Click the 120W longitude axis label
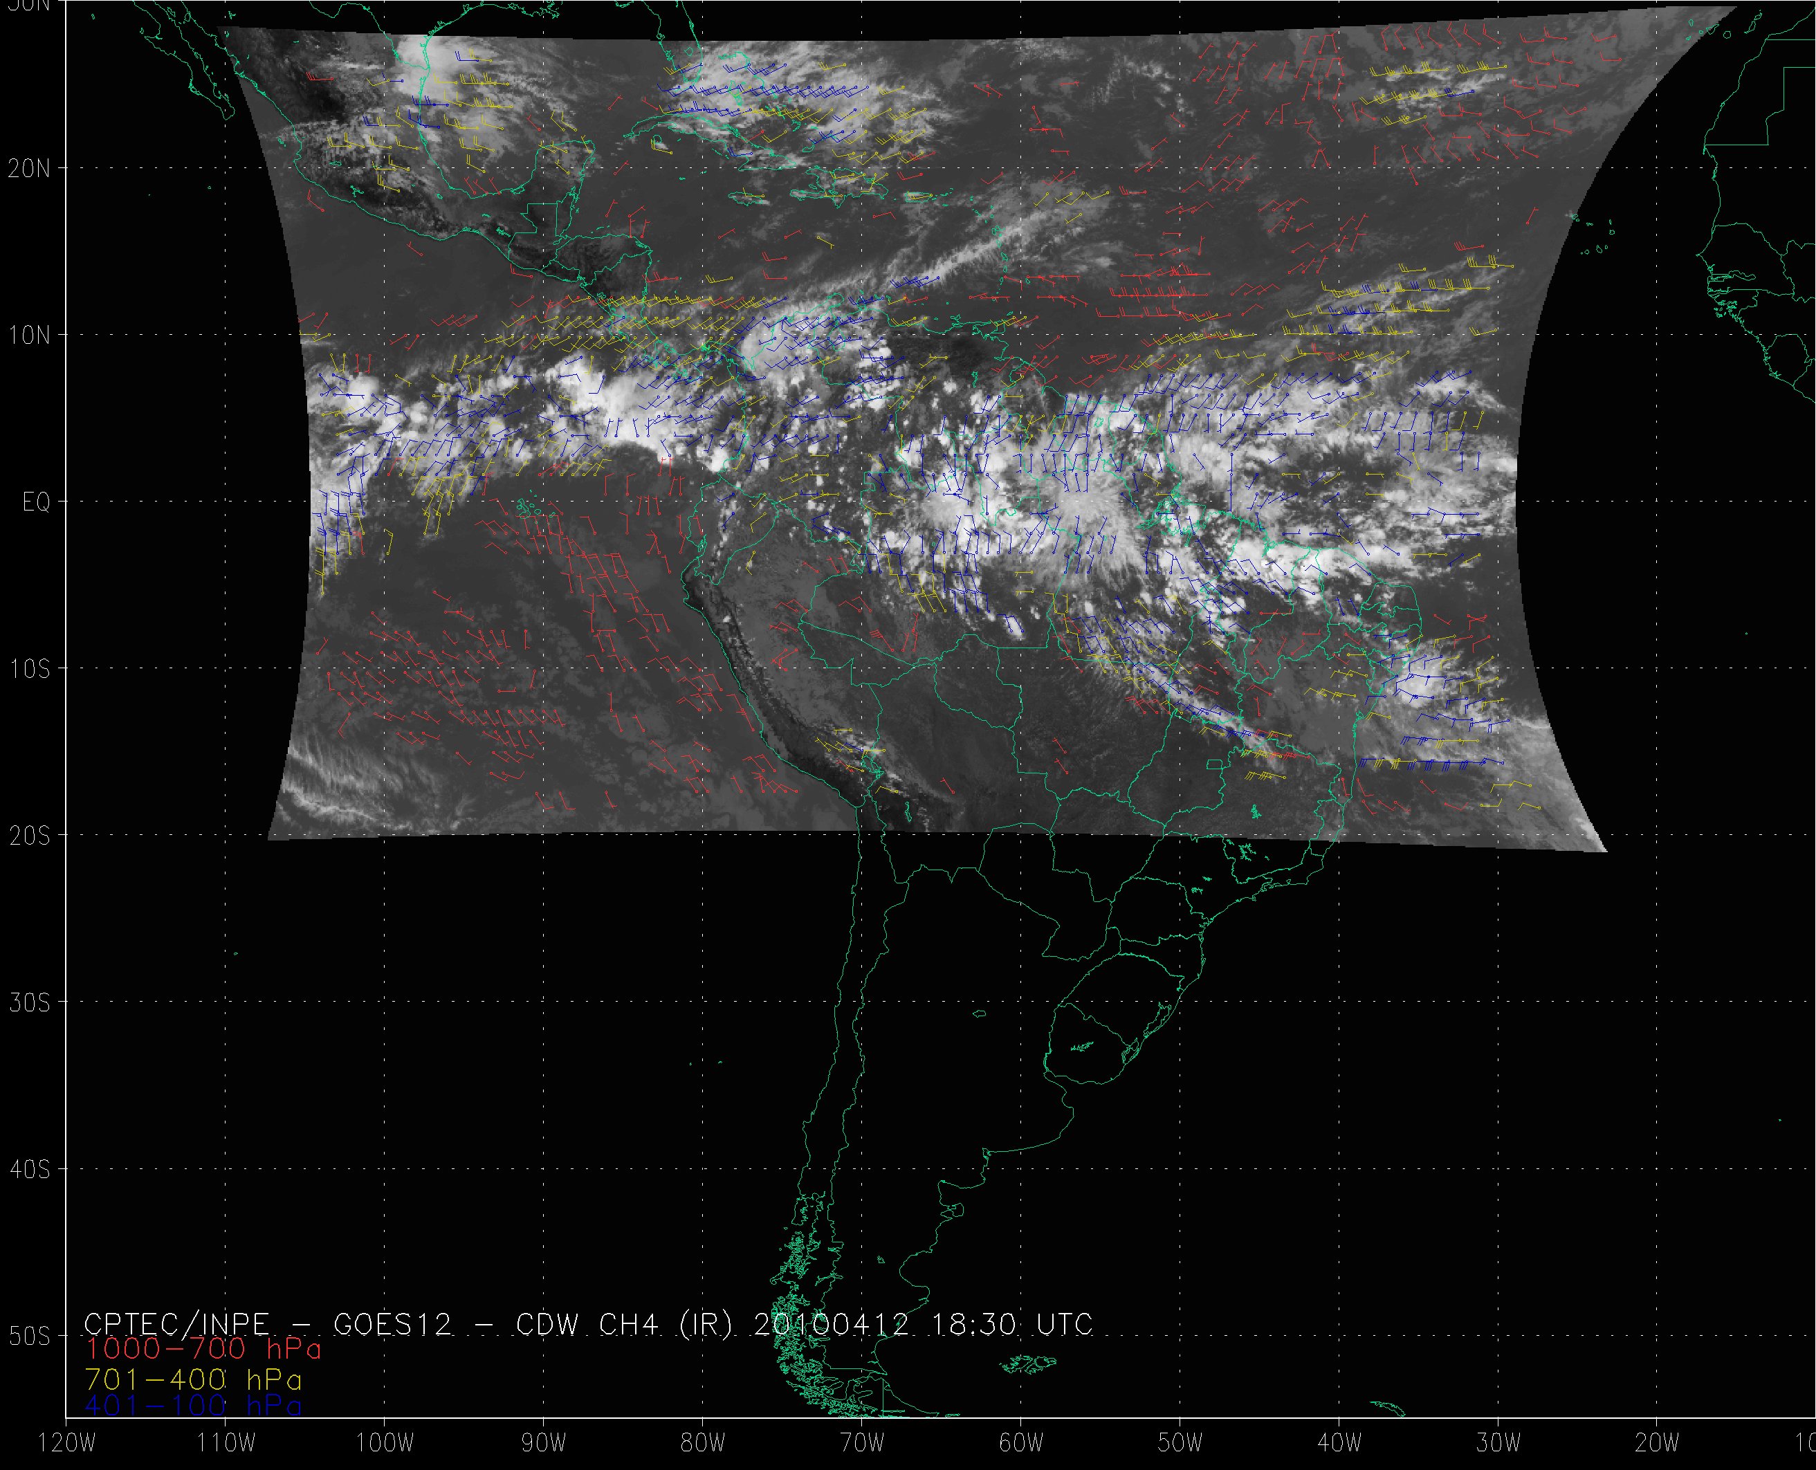1816x1470 pixels. coord(67,1443)
